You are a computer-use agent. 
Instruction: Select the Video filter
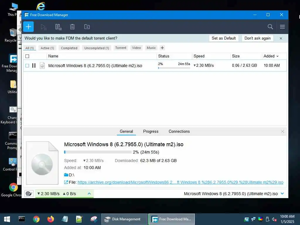[x=137, y=48]
